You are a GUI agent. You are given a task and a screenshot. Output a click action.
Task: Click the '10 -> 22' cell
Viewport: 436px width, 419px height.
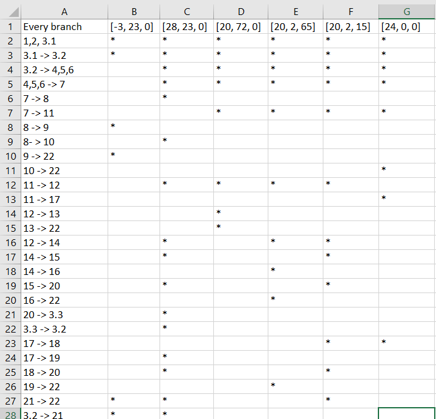64,170
